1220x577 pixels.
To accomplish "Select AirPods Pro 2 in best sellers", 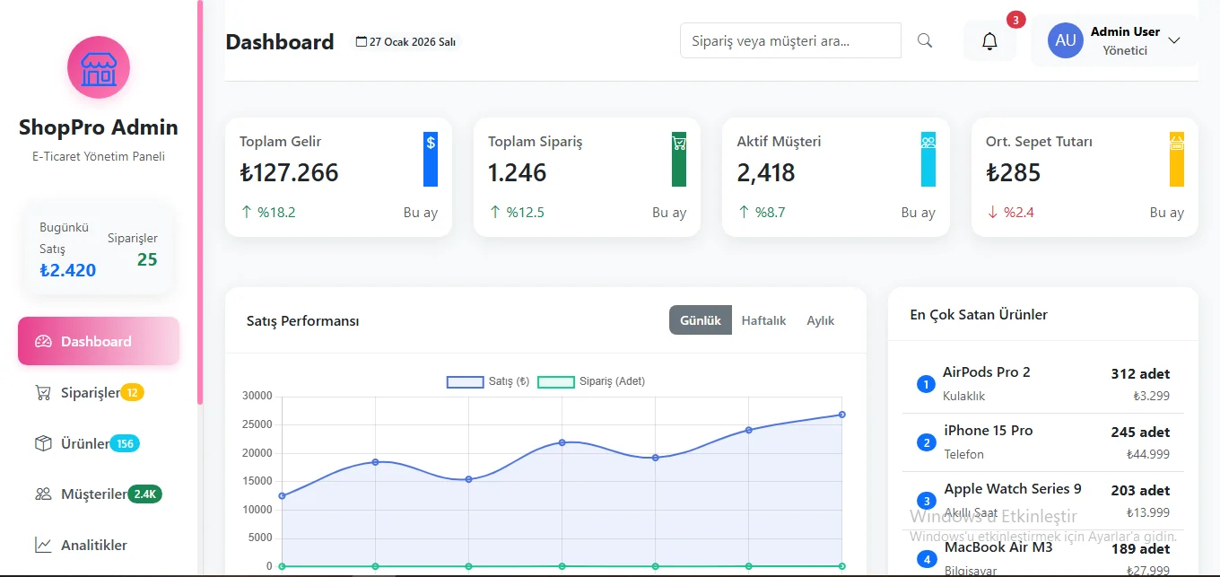I will [986, 372].
